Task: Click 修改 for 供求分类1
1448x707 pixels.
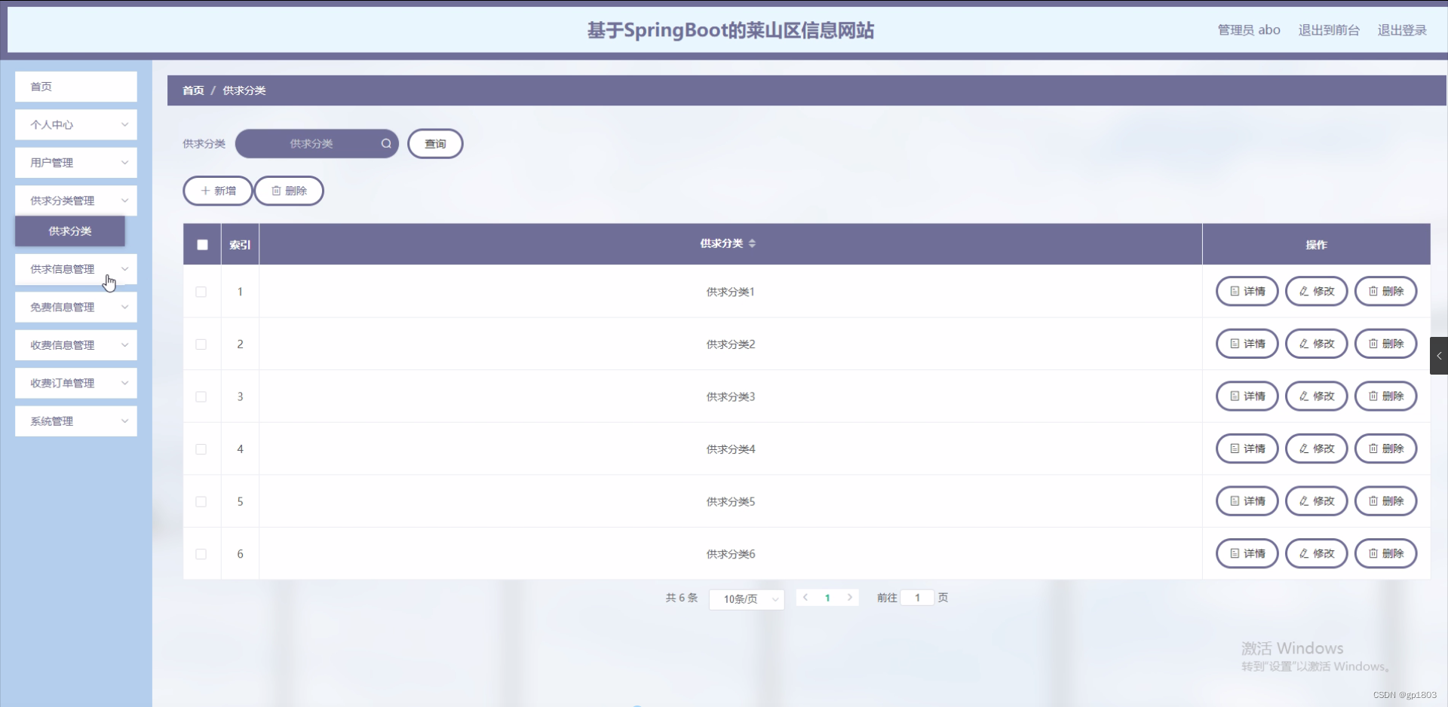Action: coord(1317,291)
